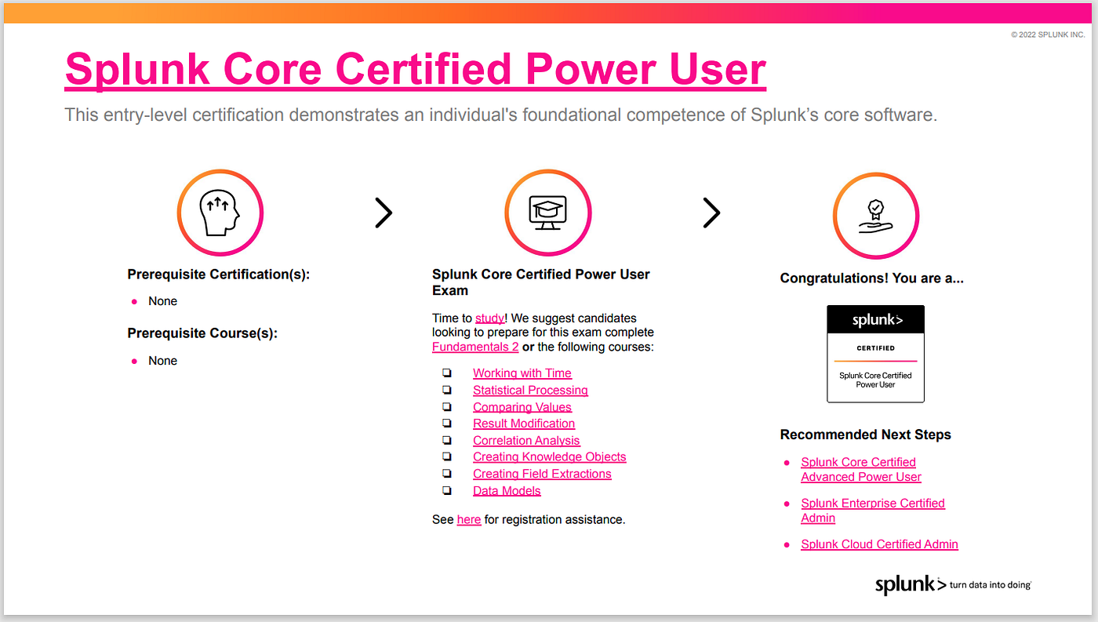Check the box beside Data Models

pyautogui.click(x=447, y=491)
